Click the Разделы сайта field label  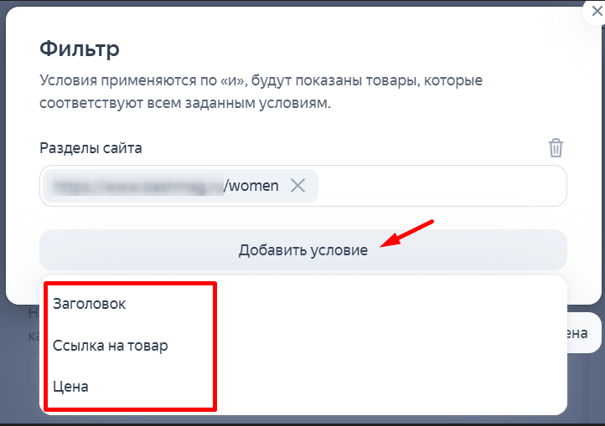coord(90,148)
